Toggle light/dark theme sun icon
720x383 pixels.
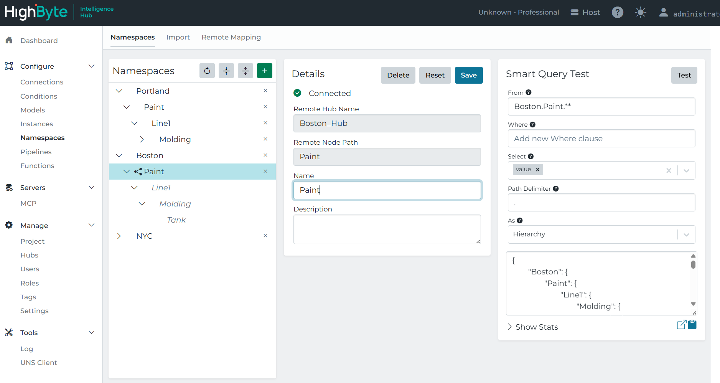coord(640,12)
